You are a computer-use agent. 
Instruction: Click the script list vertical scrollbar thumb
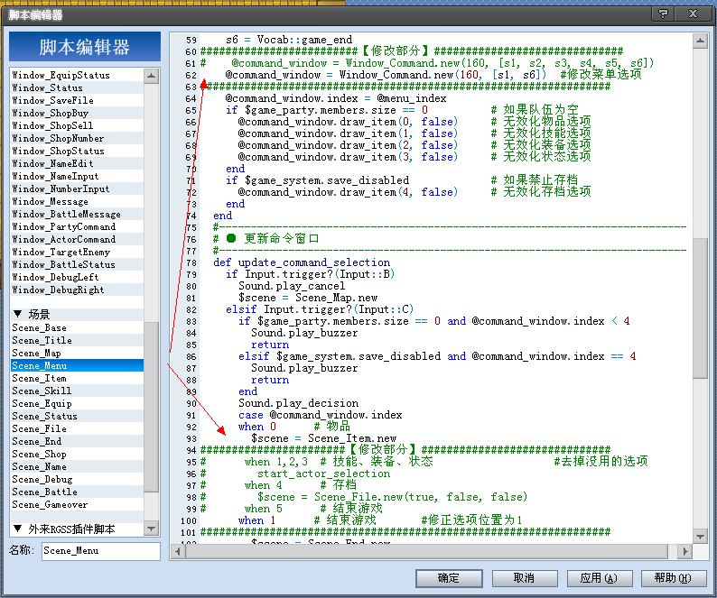click(152, 407)
